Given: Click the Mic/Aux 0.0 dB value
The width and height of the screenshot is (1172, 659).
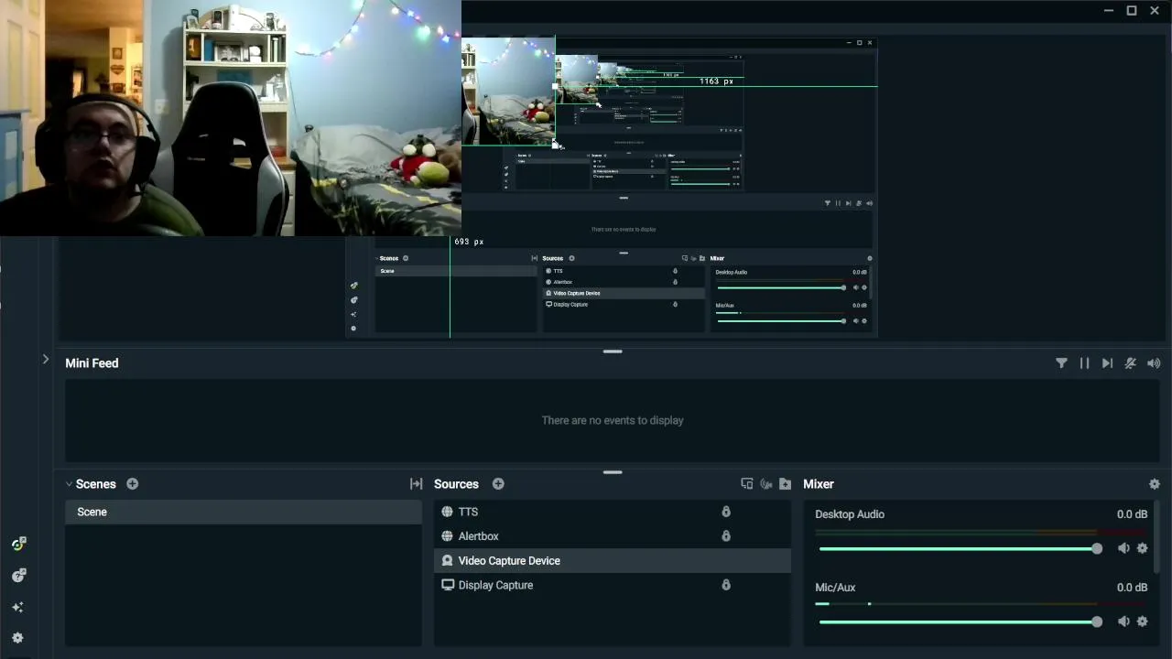Looking at the screenshot, I should 1132,588.
